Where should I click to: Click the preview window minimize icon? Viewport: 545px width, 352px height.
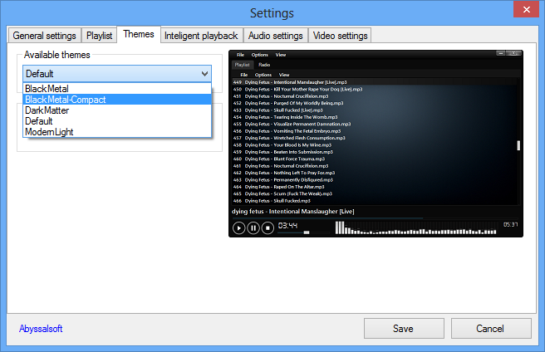pos(500,53)
